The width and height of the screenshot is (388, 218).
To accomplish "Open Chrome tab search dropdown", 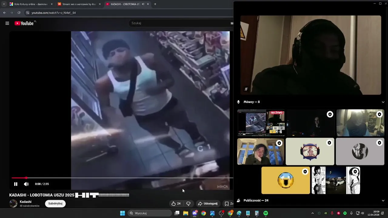I will pyautogui.click(x=4, y=4).
